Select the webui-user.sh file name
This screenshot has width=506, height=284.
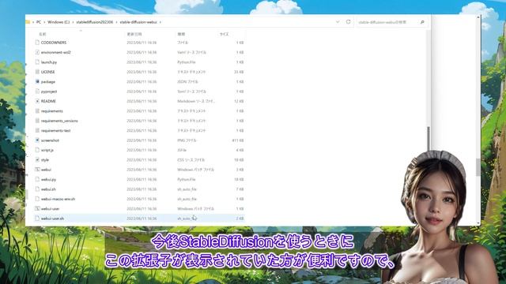point(53,219)
